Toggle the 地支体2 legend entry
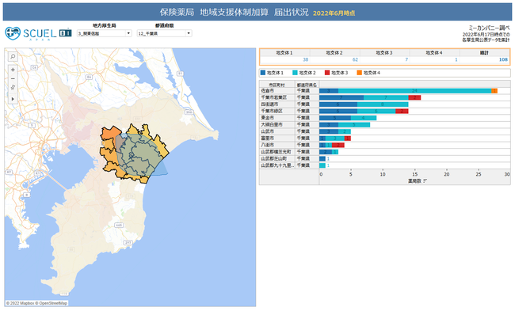515x311 pixels. click(x=304, y=73)
